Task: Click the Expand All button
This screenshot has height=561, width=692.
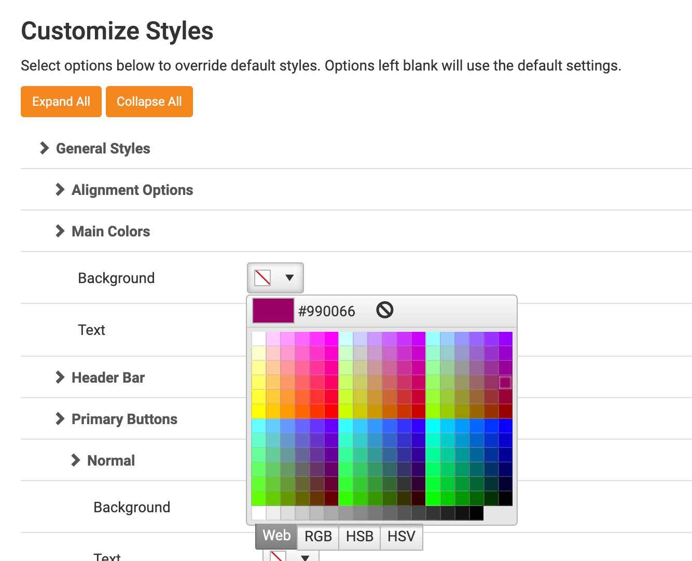Action: click(x=61, y=101)
